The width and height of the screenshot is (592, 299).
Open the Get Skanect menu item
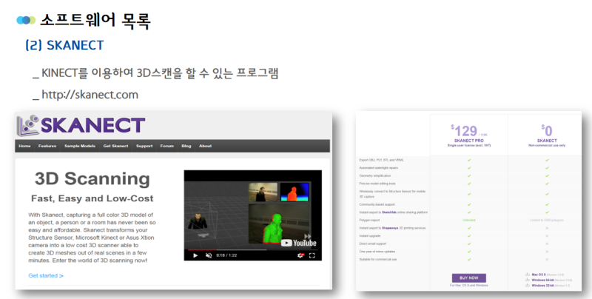(115, 146)
